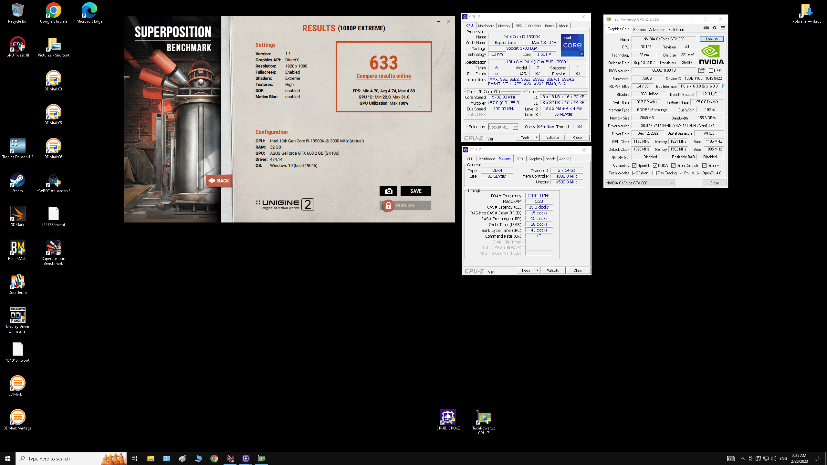This screenshot has width=827, height=465.
Task: Open BenchMate desktop icon
Action: 17,250
